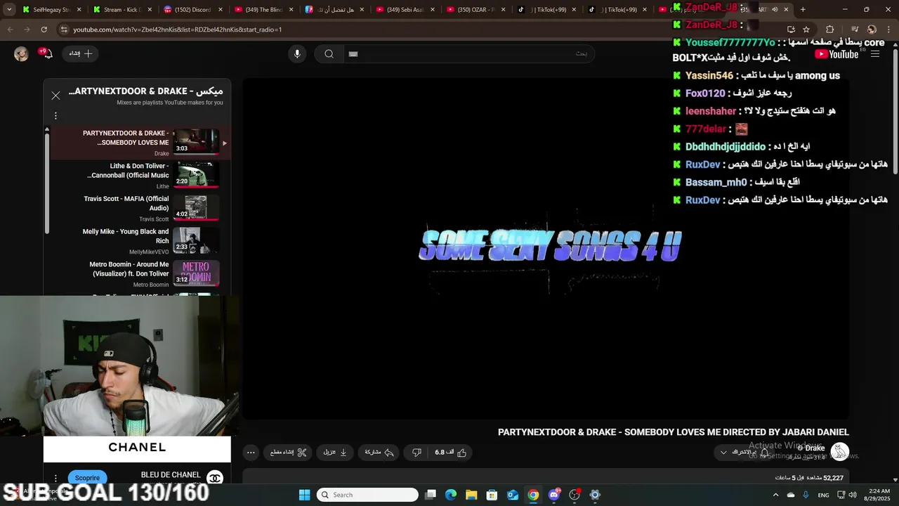Screen dimensions: 899x506
Task: Switch to the '(350) OZAR' tab
Action: click(x=475, y=10)
